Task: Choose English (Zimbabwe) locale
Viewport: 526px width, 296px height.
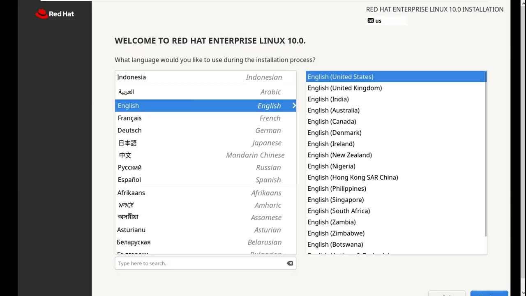Action: [x=396, y=233]
